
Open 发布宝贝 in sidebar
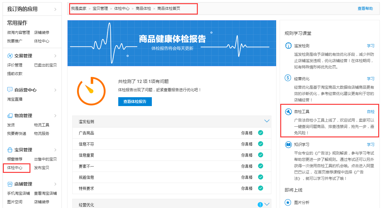pos(42,168)
